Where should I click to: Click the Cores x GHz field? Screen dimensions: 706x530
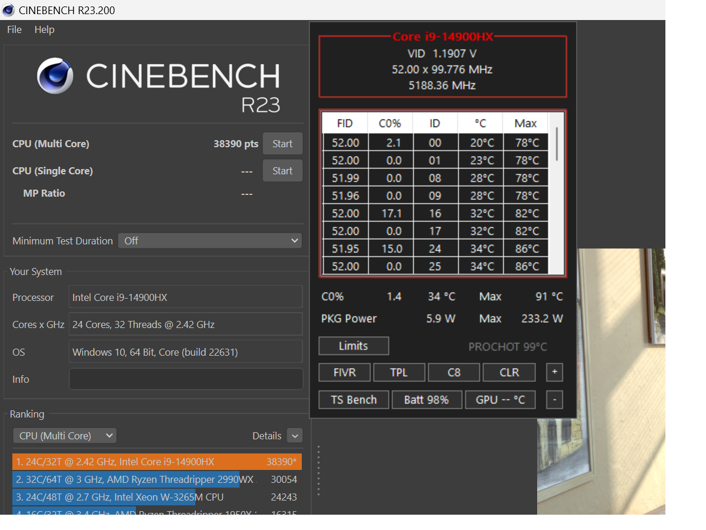coord(185,324)
